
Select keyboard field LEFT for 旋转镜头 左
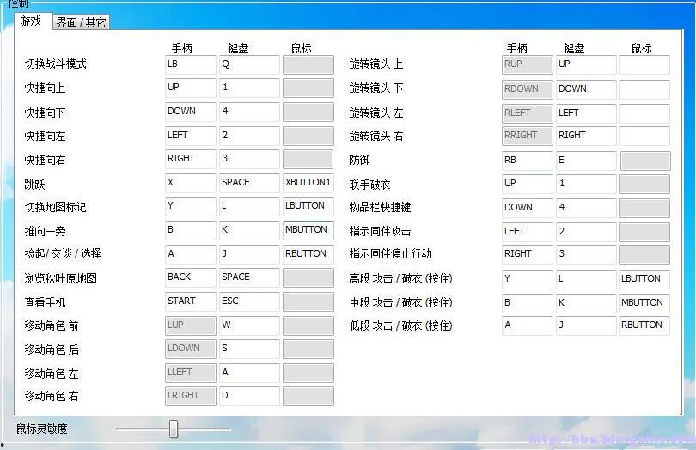[586, 113]
